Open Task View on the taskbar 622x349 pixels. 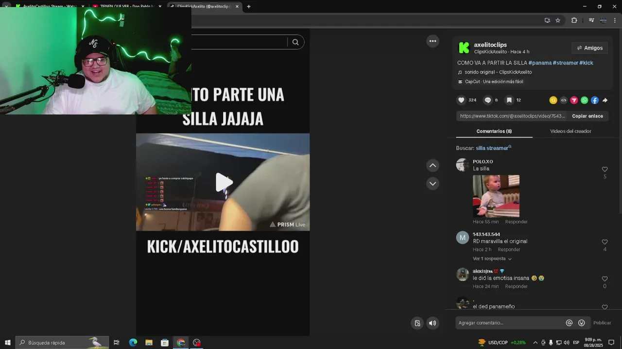click(117, 343)
